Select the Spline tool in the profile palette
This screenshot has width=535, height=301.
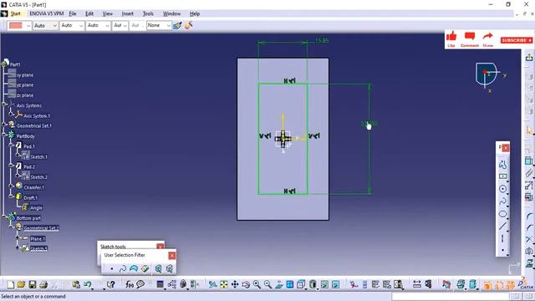point(502,202)
